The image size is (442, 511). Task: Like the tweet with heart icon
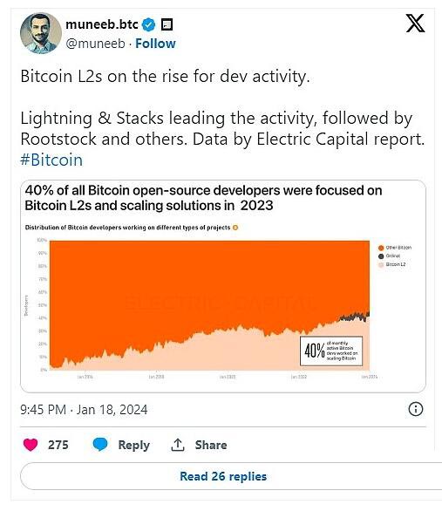point(31,445)
